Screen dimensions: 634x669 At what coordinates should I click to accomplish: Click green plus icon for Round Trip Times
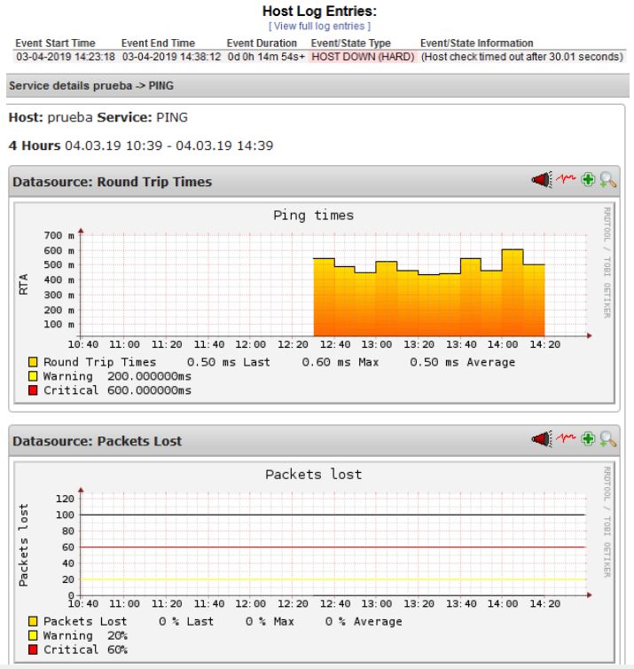pyautogui.click(x=587, y=181)
